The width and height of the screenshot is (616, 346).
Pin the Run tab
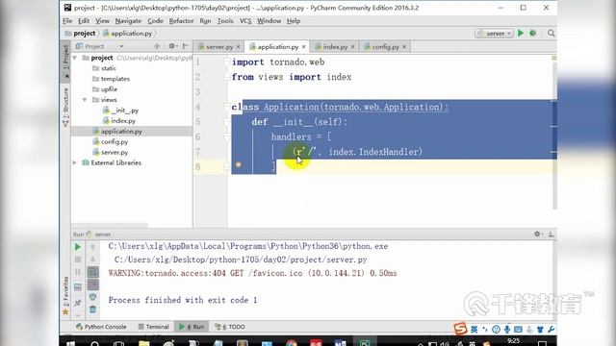(x=78, y=302)
